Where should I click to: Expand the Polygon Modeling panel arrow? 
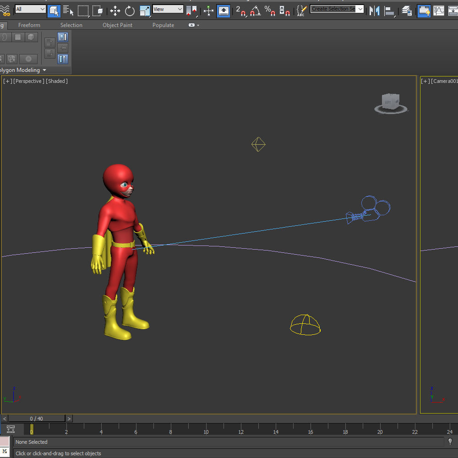click(44, 70)
